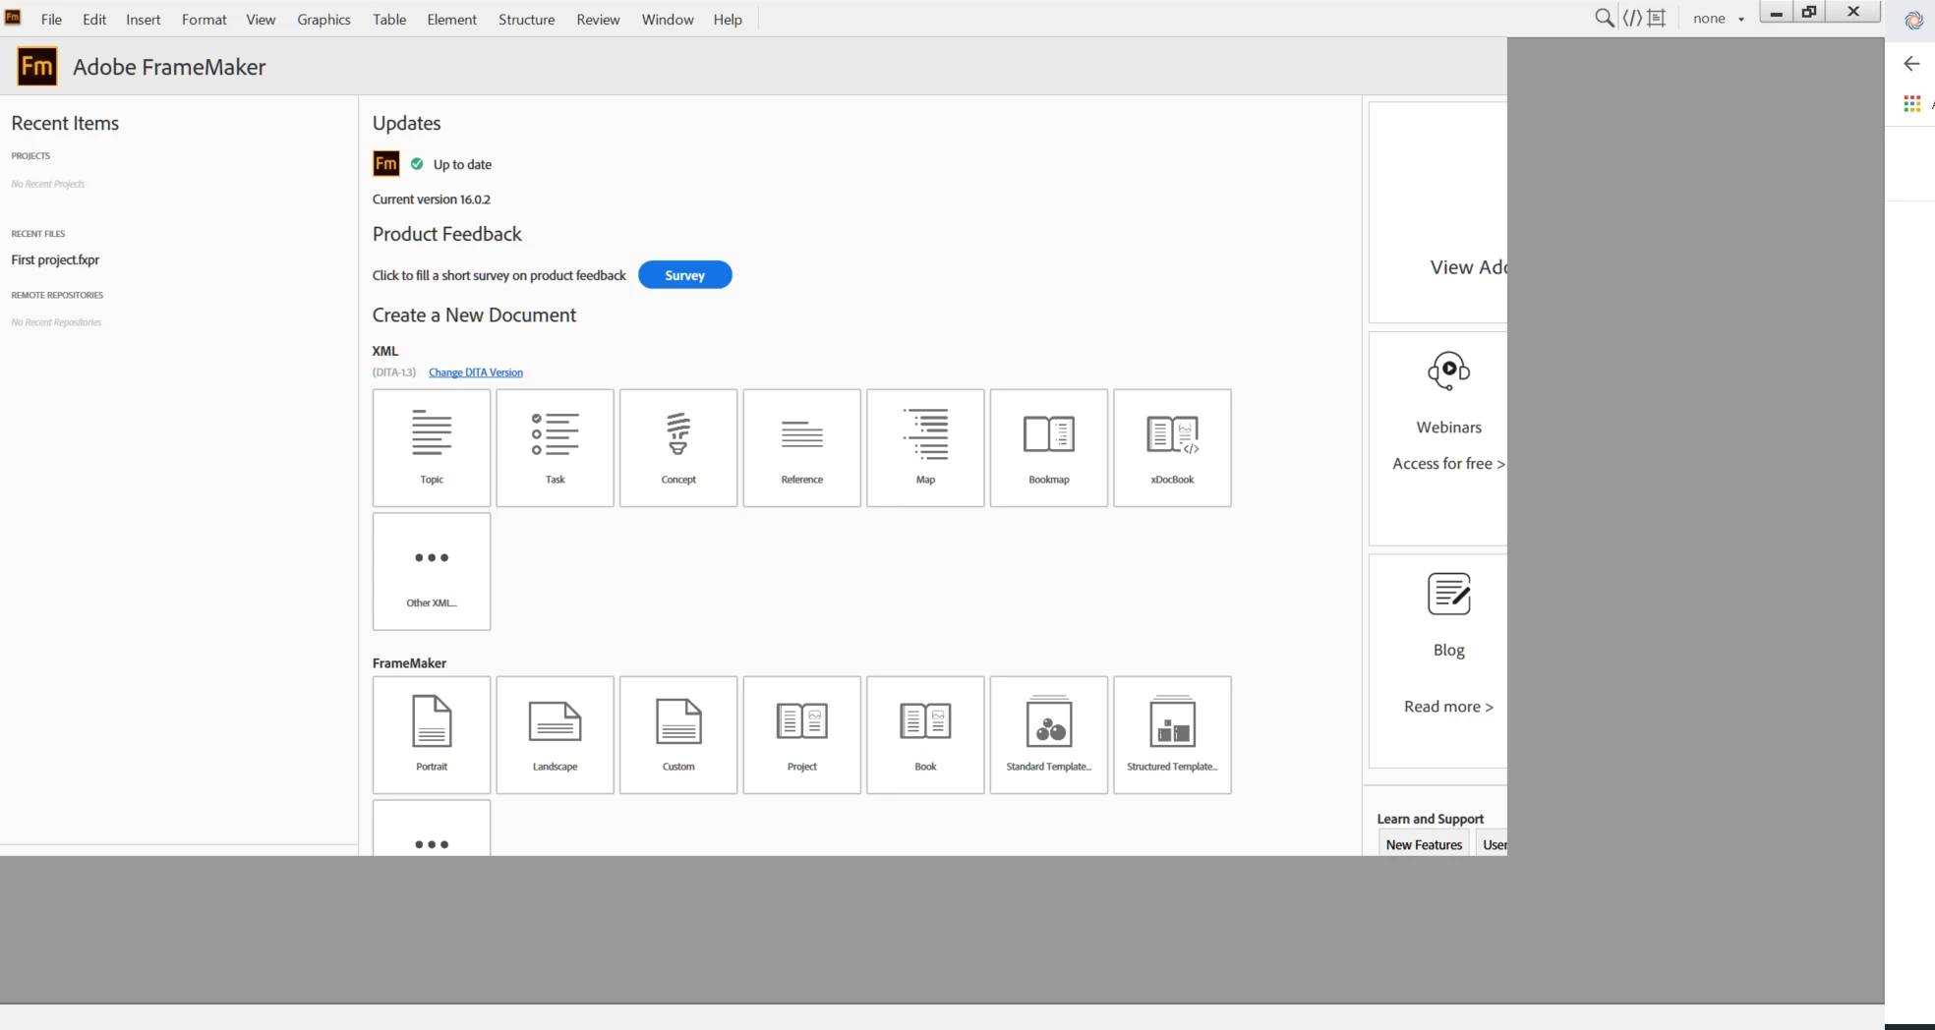The image size is (1935, 1030).
Task: Click the blue Survey button
Action: 684,275
